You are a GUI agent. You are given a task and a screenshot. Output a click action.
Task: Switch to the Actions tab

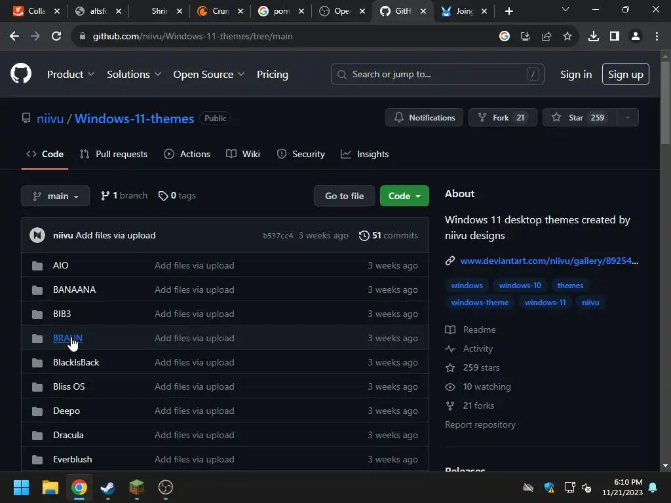187,154
